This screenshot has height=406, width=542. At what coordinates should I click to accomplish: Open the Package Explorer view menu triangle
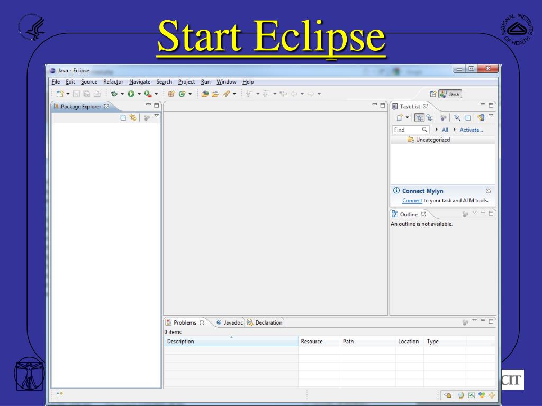157,116
